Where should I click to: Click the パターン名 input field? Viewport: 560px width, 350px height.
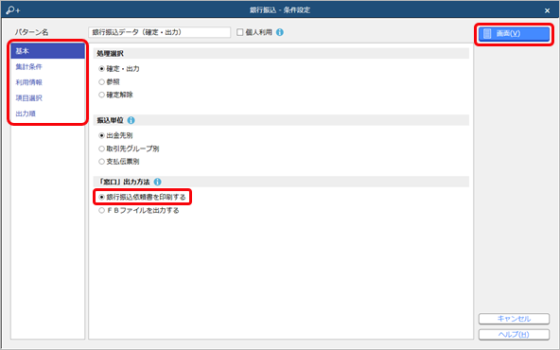click(159, 32)
